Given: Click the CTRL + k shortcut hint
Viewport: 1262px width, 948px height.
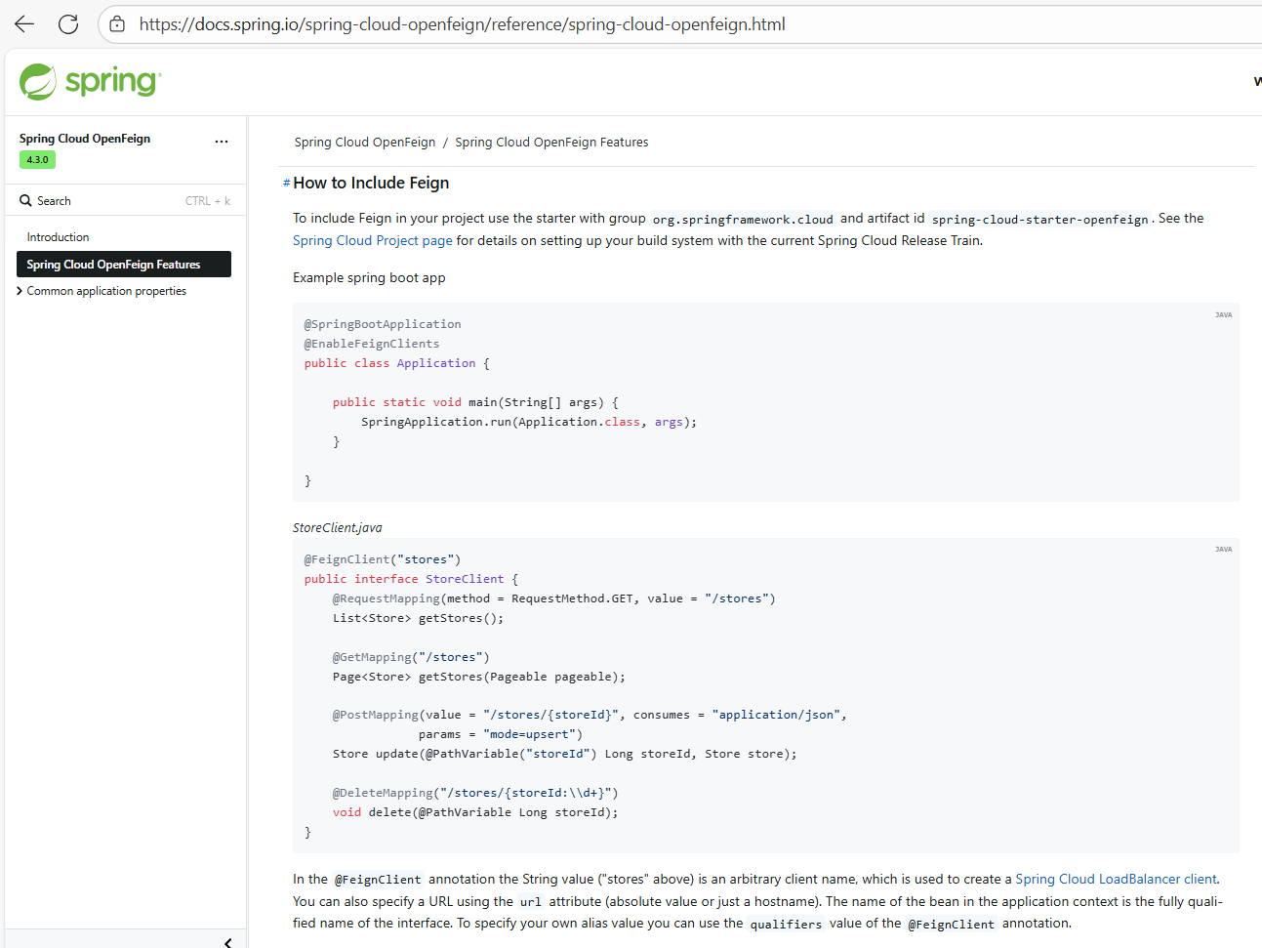Looking at the screenshot, I should click(208, 201).
